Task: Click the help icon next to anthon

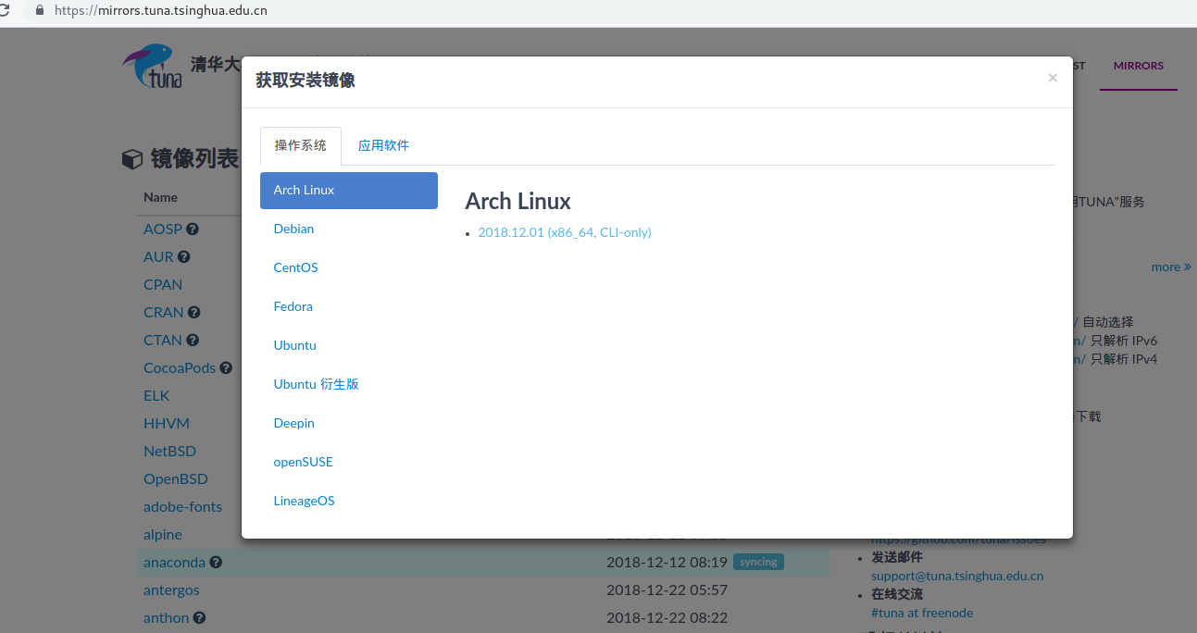Action: point(199,617)
